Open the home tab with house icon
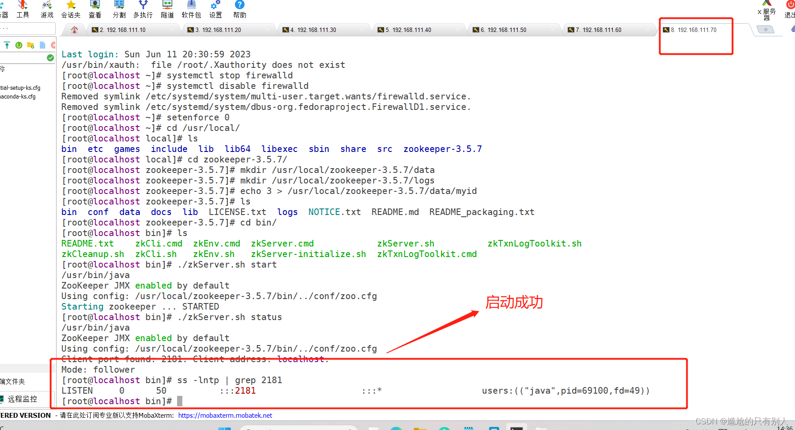Screen dimensions: 795x430 click(x=75, y=30)
